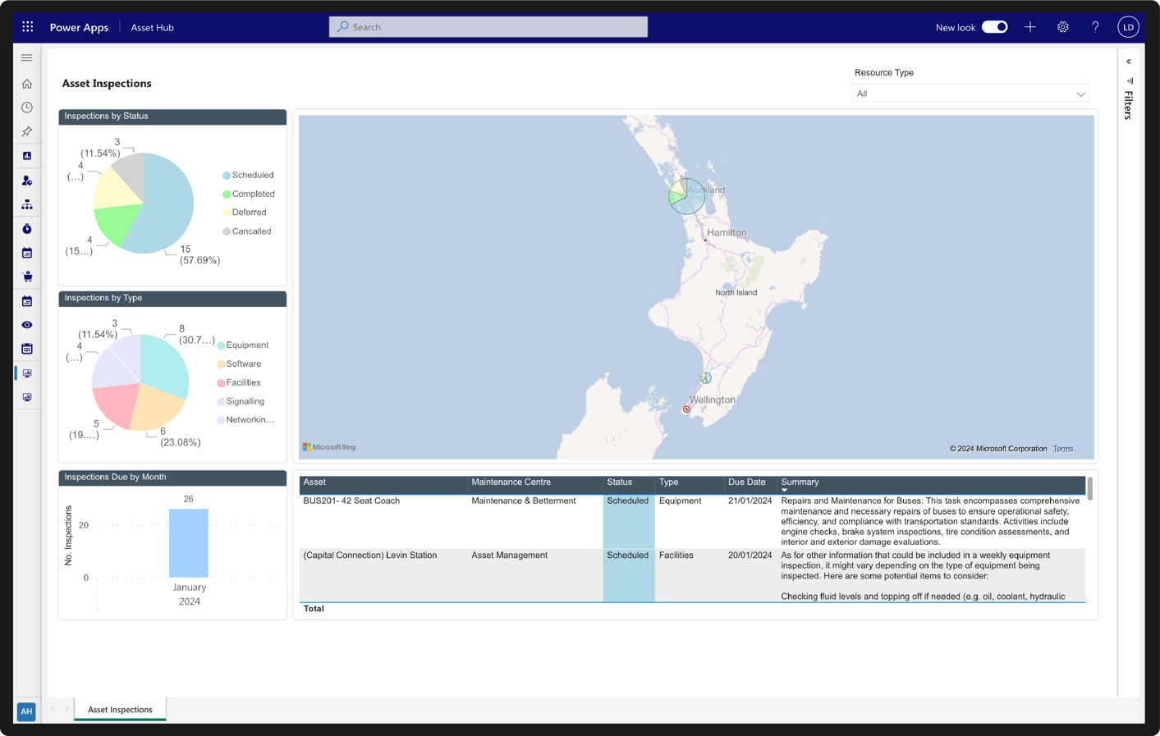The image size is (1160, 736).
Task: Click the Networking legend swatch
Action: (x=221, y=420)
